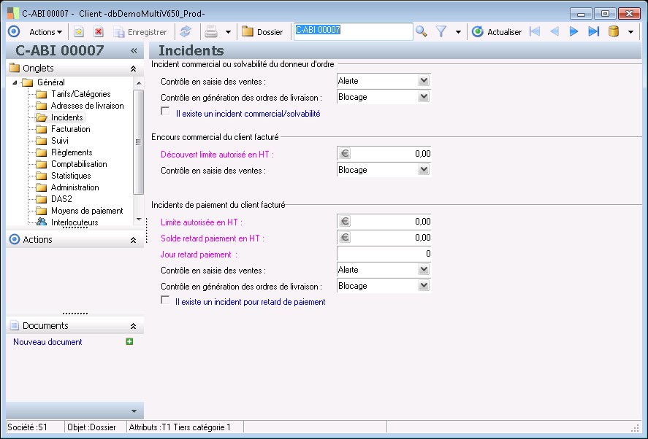Viewport: 648px width, 439px height.
Task: Open Encours commercial sales control dropdown
Action: point(424,170)
